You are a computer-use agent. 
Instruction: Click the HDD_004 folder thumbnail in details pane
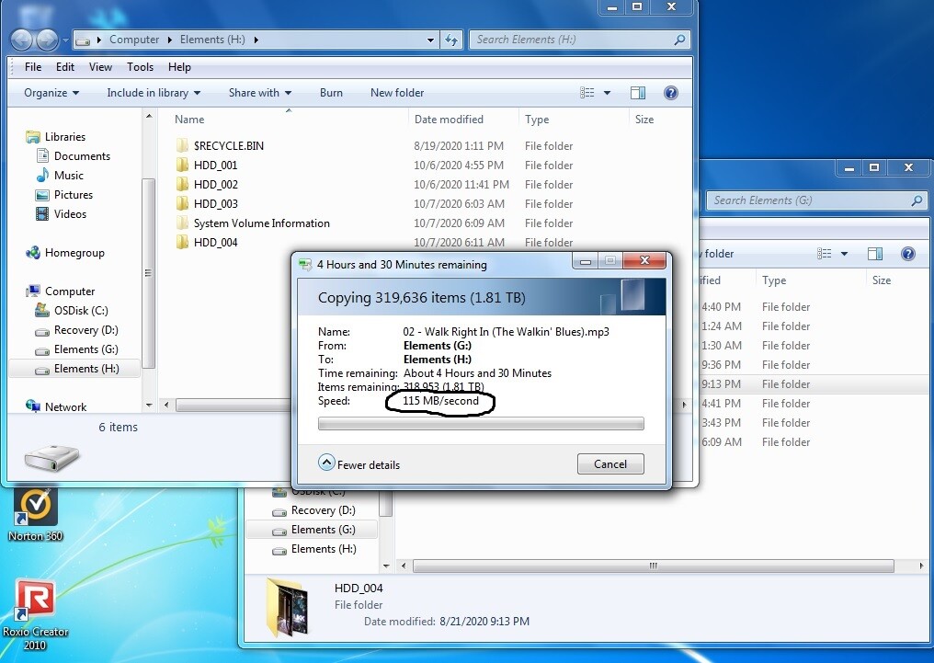(289, 608)
